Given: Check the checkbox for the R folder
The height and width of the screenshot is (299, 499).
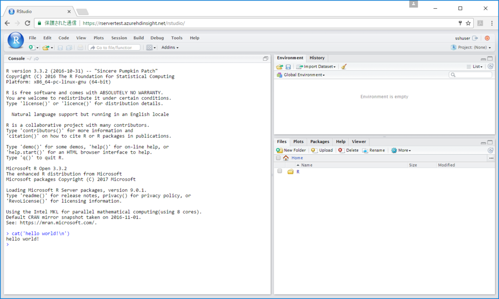Looking at the screenshot, I should [x=280, y=171].
